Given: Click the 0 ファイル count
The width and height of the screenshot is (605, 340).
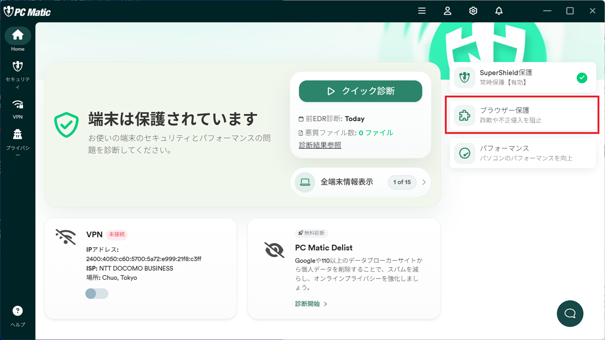Looking at the screenshot, I should coord(376,132).
